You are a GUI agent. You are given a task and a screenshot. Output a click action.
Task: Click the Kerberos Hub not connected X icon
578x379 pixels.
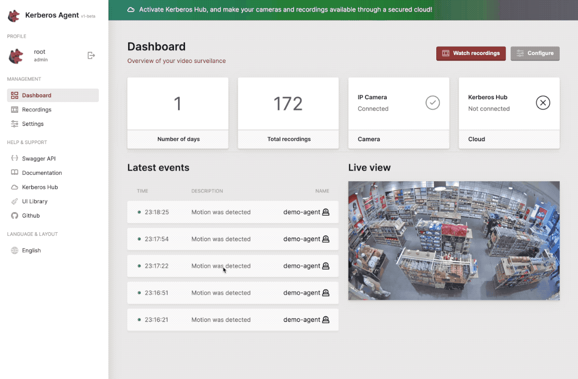[543, 103]
